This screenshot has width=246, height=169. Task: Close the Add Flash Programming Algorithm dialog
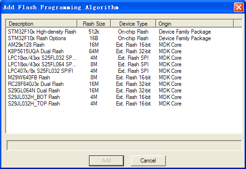coord(239,7)
